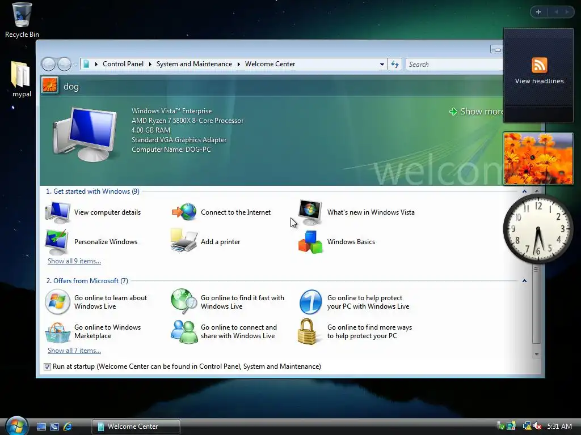Screen dimensions: 581x435
Task: Click the What's new in Windows Vista icon
Action: (310, 212)
